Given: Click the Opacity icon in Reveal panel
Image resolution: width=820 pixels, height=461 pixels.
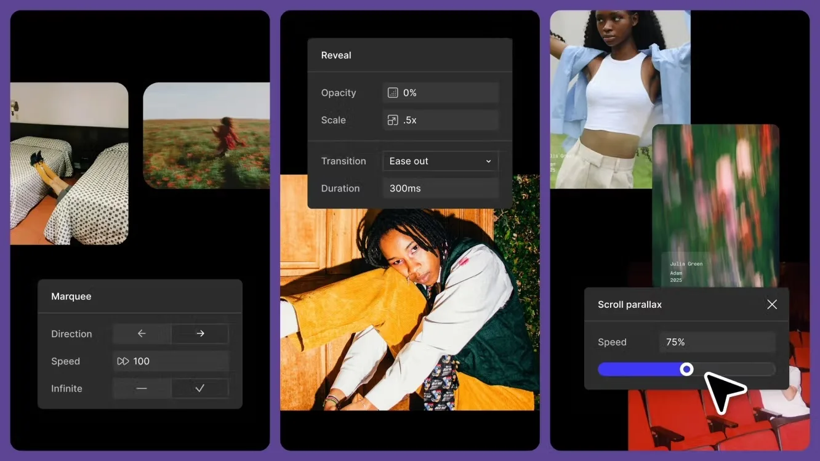Looking at the screenshot, I should [393, 93].
